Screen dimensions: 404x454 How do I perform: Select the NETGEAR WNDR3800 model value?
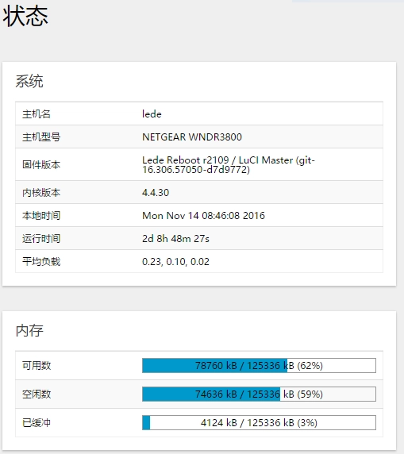pyautogui.click(x=192, y=137)
